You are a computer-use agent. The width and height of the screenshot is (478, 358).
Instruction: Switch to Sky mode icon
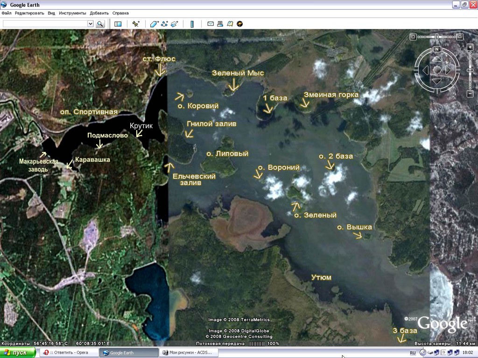coord(240,24)
